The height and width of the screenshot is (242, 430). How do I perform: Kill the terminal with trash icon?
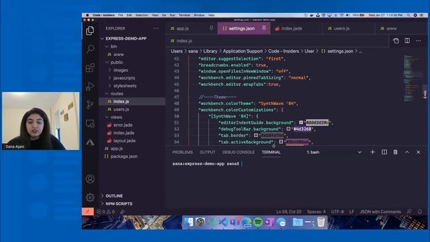click(396, 152)
